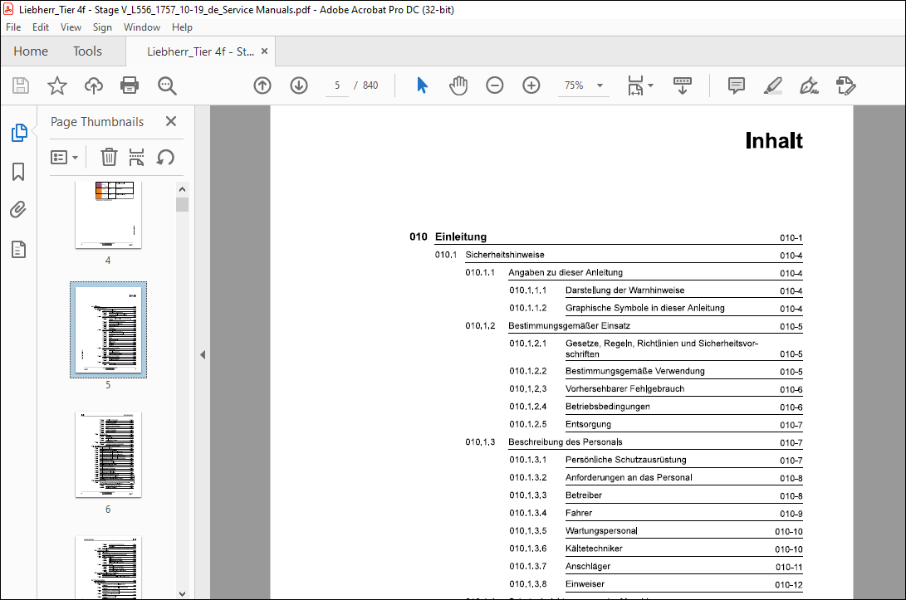The height and width of the screenshot is (600, 906).
Task: Click 'Wartungspersonal' contents line
Action: point(601,530)
